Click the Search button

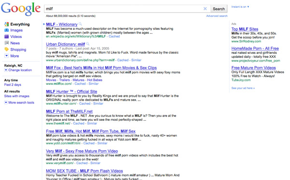coord(219,9)
